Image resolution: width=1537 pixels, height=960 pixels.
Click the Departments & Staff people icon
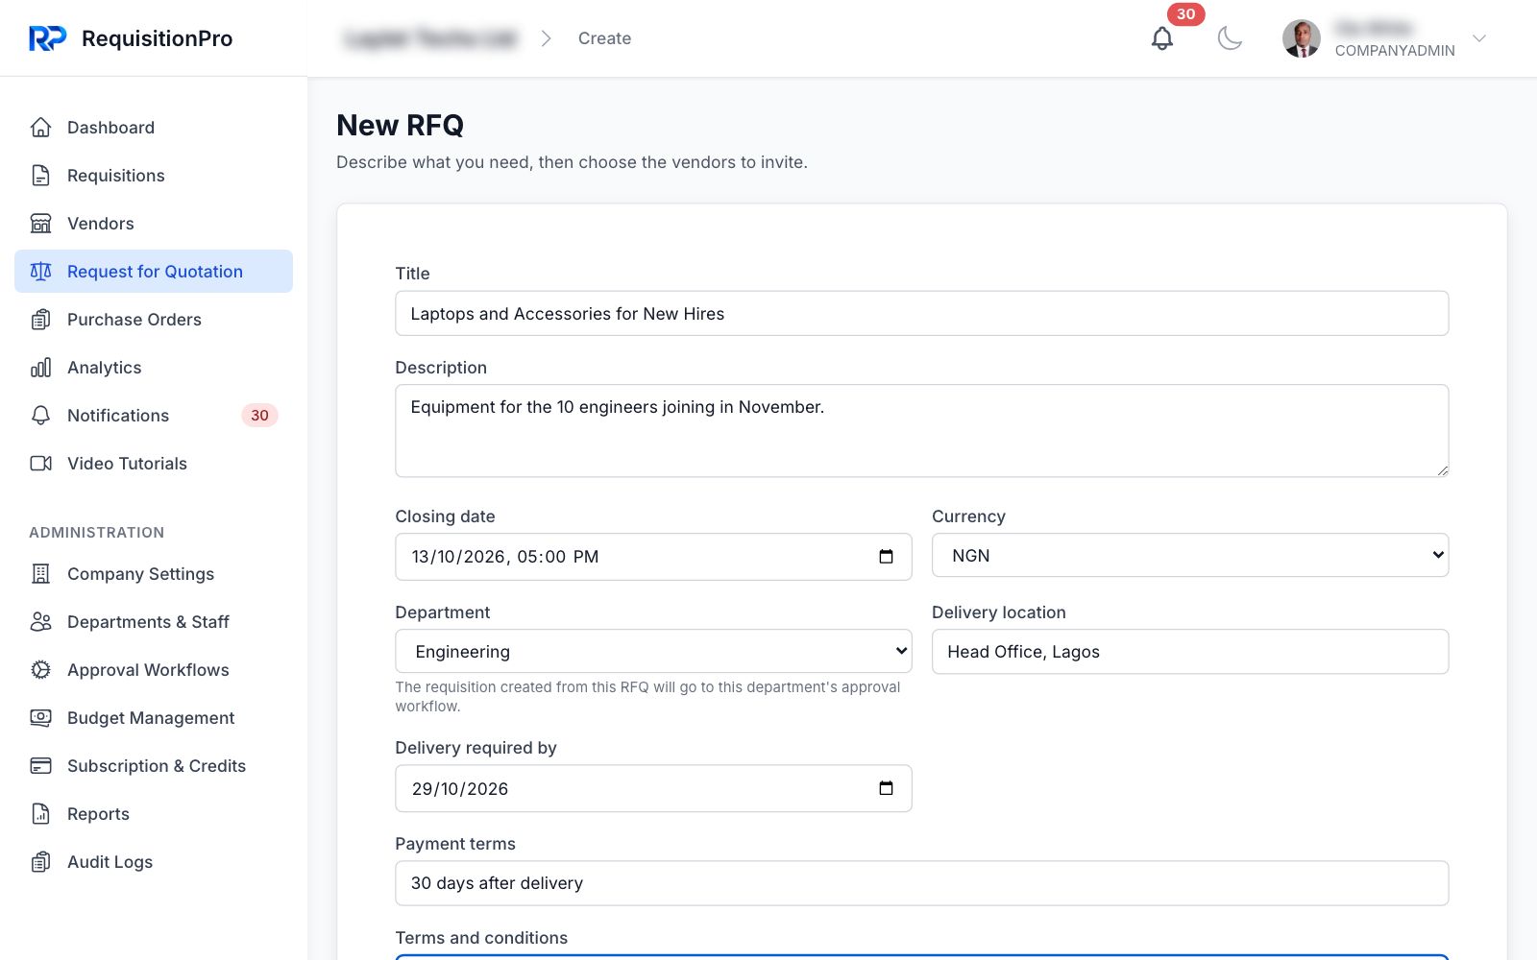click(40, 622)
